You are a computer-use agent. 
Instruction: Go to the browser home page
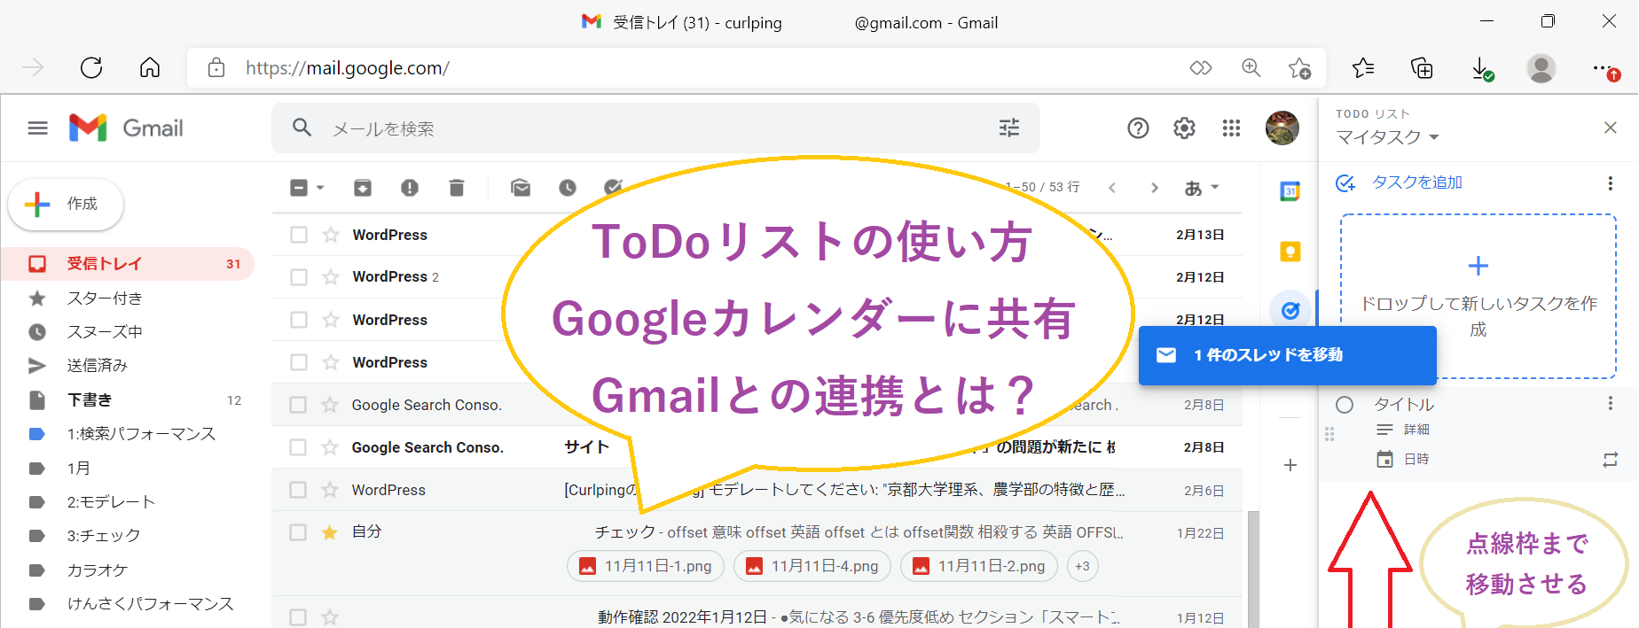(x=150, y=67)
